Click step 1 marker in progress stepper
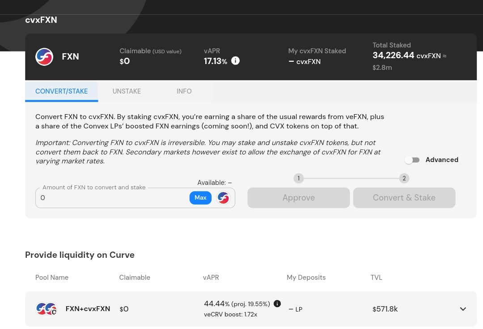The width and height of the screenshot is (483, 329). pos(298,178)
